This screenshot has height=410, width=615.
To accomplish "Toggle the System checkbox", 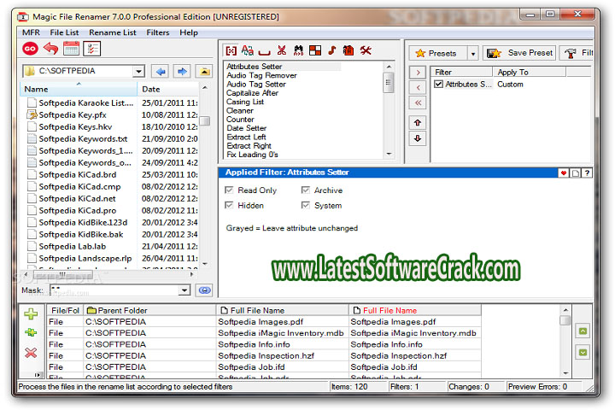I will [x=306, y=206].
